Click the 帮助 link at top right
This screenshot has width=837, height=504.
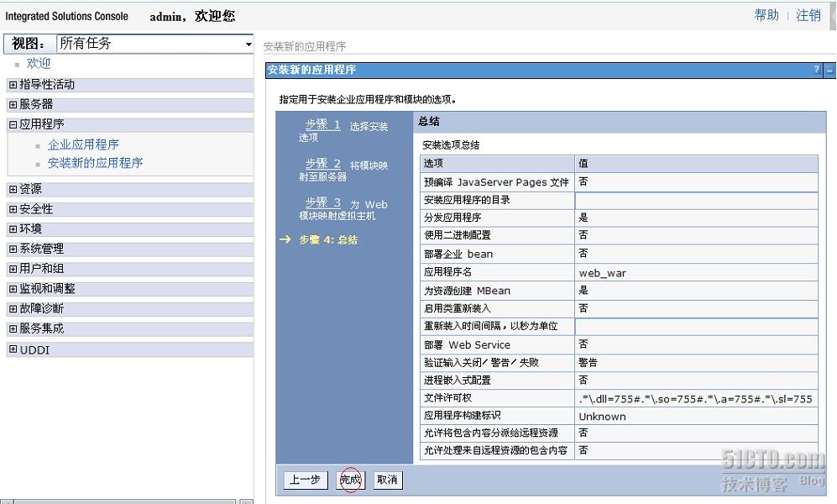click(766, 14)
